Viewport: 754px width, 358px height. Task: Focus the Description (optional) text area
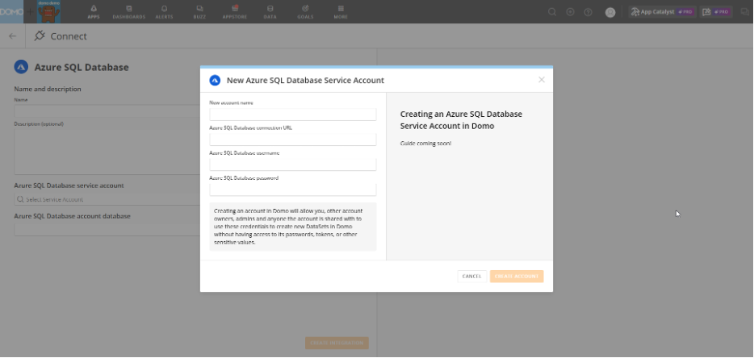[107, 152]
